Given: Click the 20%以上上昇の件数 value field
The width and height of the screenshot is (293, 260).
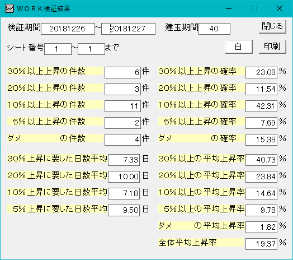Looking at the screenshot, I should pyautogui.click(x=122, y=89).
